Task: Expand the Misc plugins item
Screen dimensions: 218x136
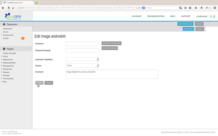Action: point(2,81)
